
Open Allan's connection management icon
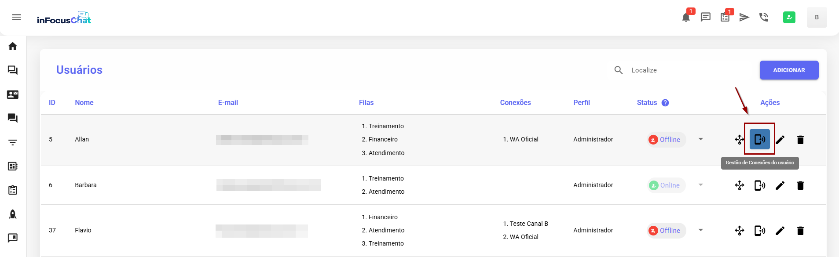[x=759, y=140]
